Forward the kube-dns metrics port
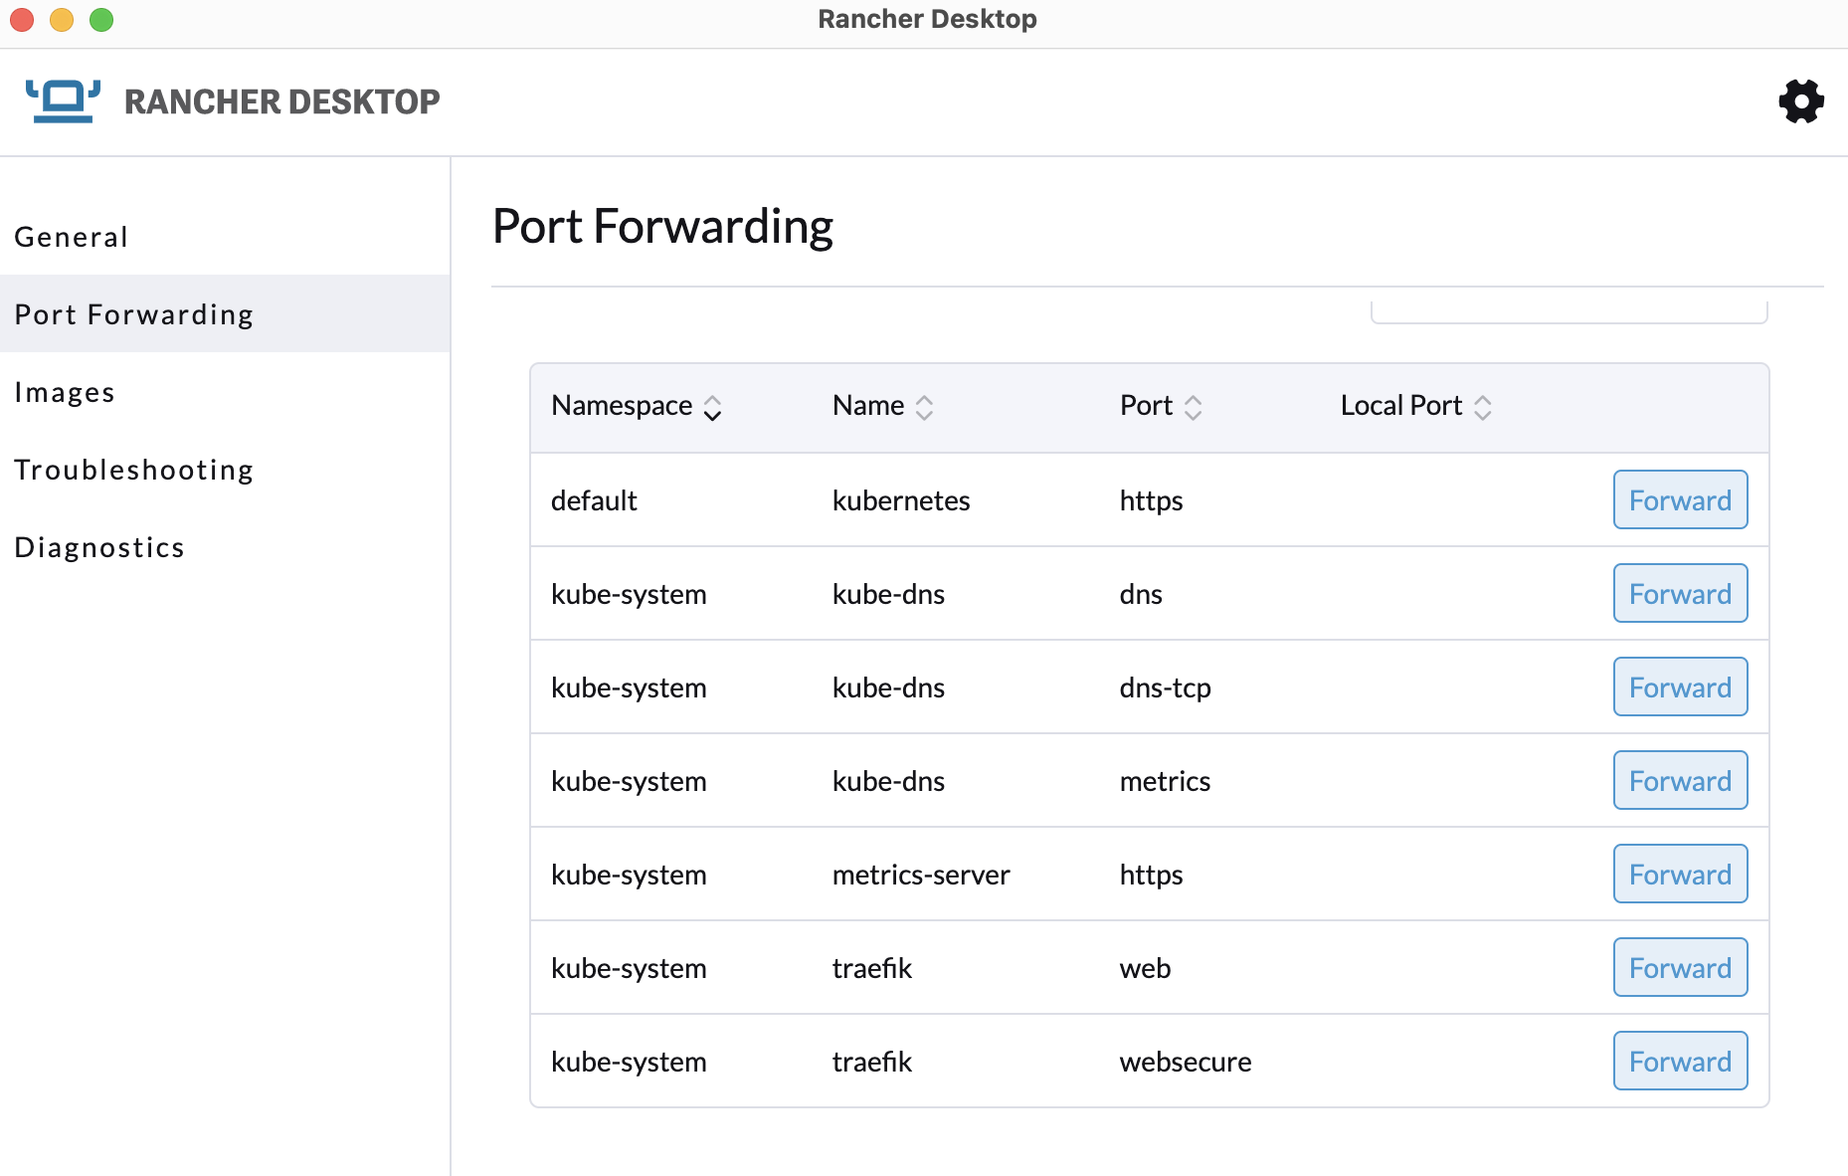Screen dimensions: 1848x1176 click(1680, 781)
